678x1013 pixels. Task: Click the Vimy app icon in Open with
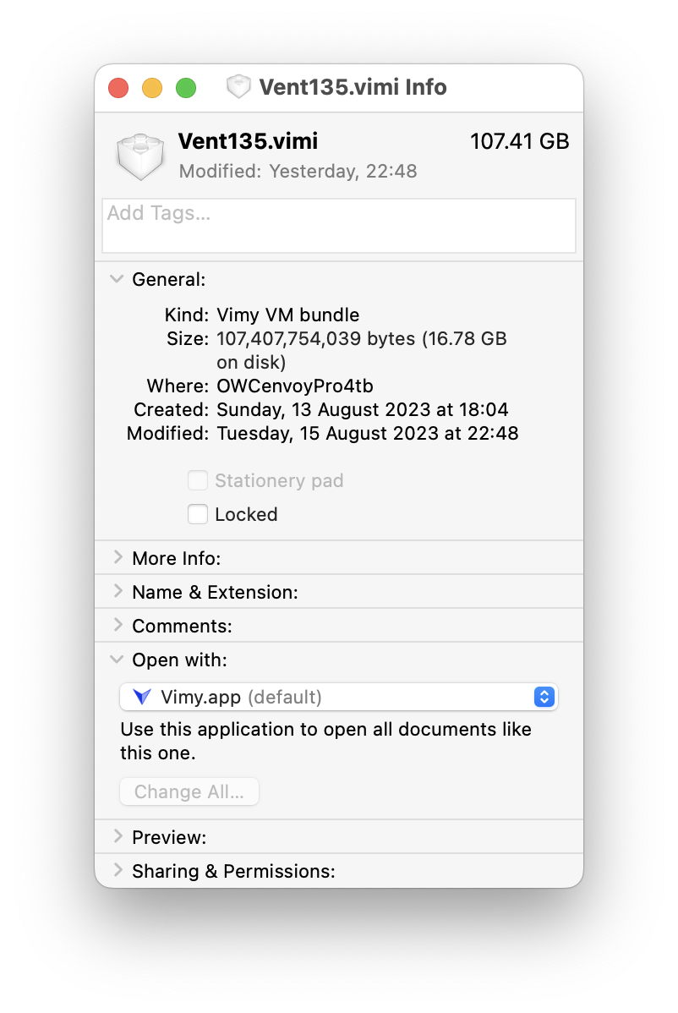pos(142,698)
